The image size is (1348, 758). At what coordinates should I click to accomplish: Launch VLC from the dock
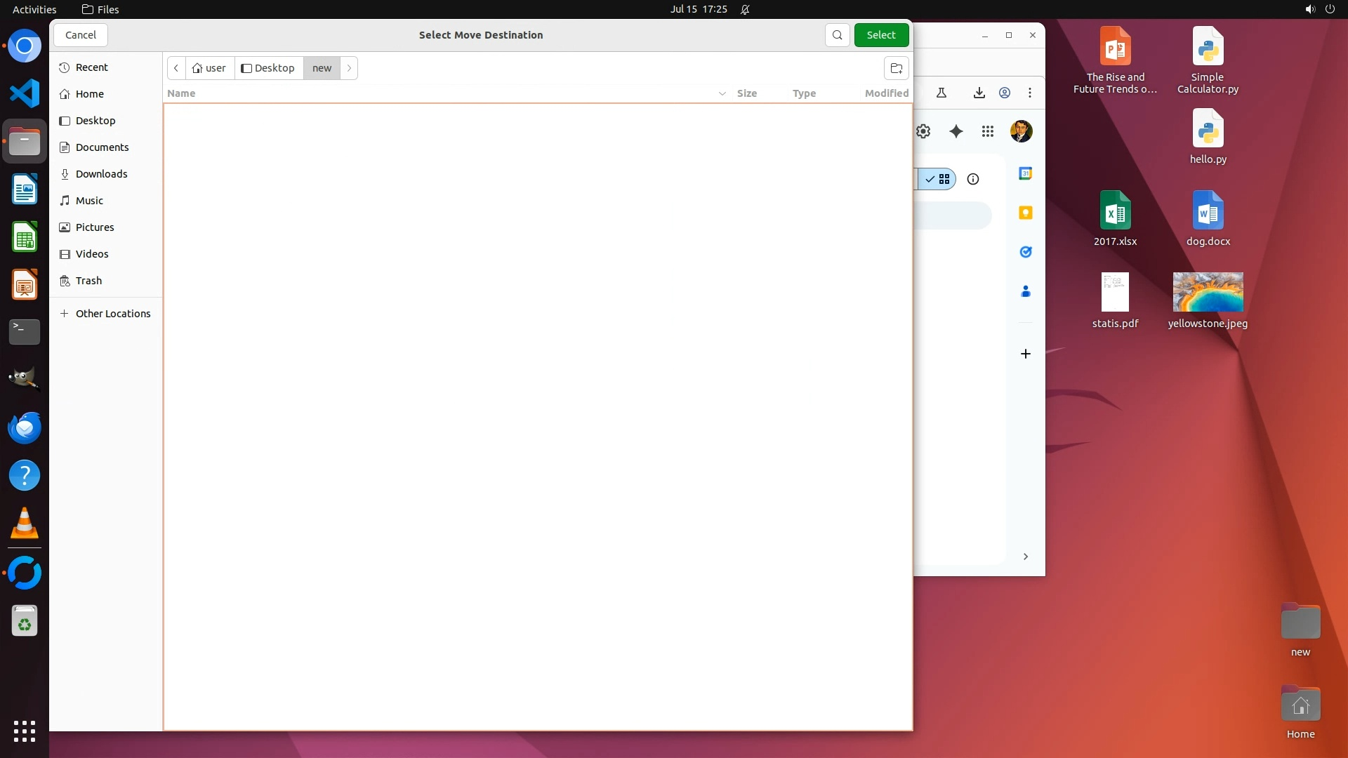tap(25, 524)
